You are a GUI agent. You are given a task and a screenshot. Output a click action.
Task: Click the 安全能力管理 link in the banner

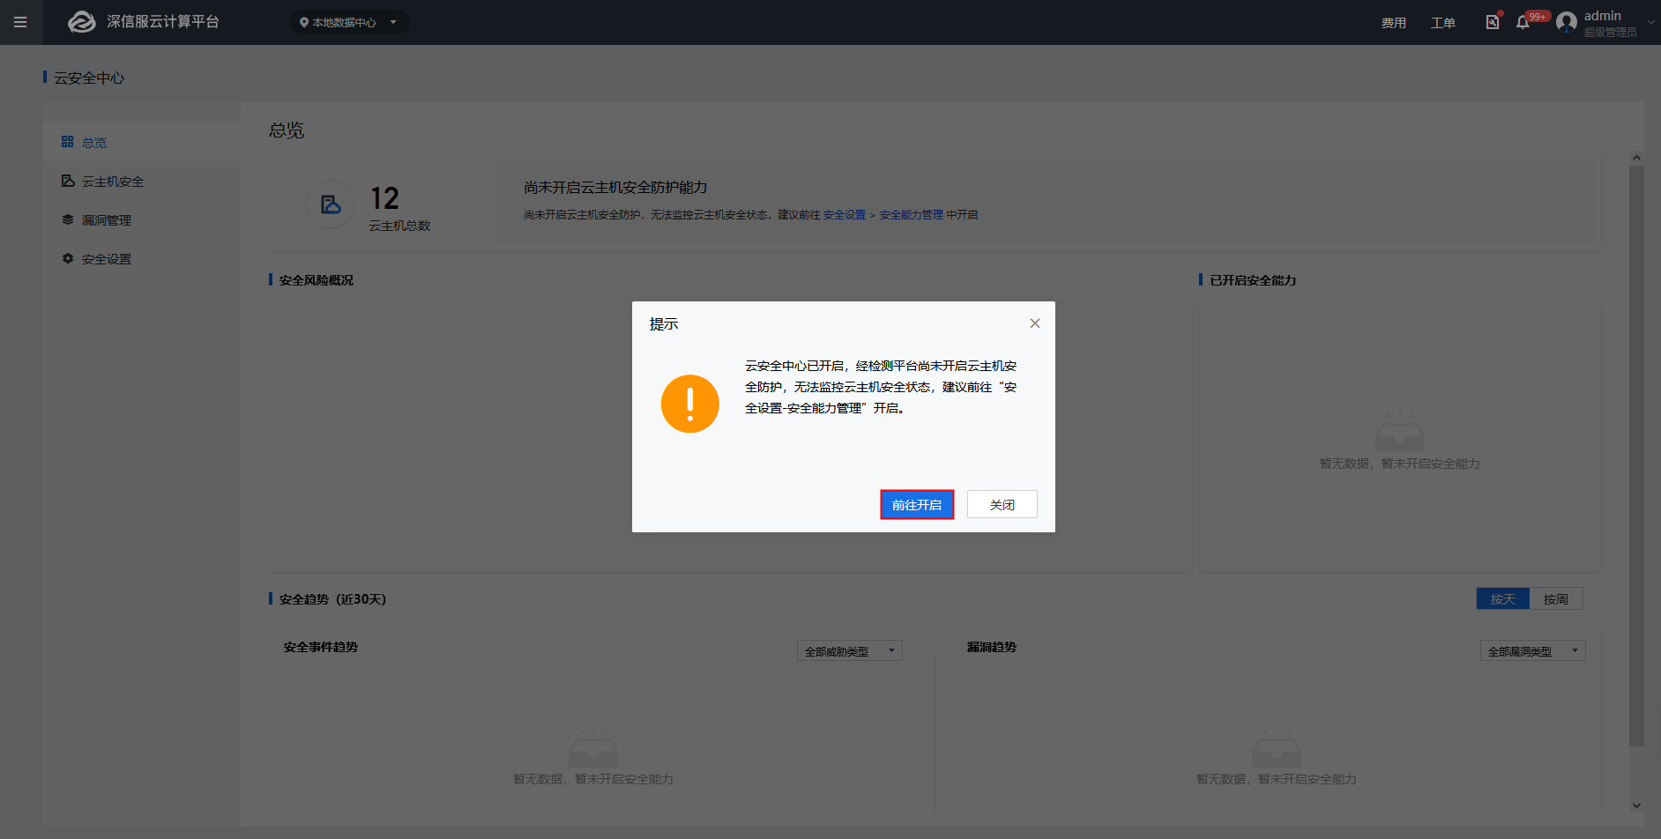click(911, 215)
